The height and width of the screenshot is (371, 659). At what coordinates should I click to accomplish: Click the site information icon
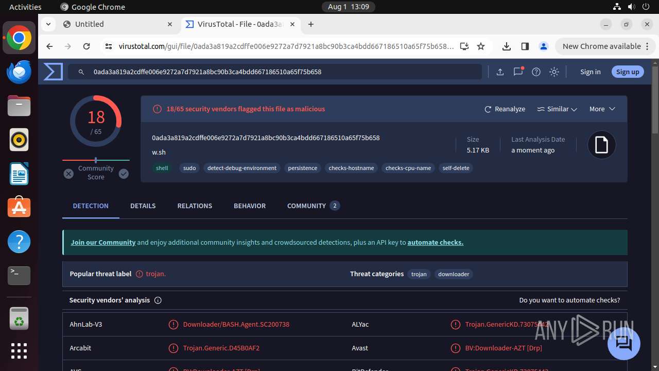tap(108, 46)
